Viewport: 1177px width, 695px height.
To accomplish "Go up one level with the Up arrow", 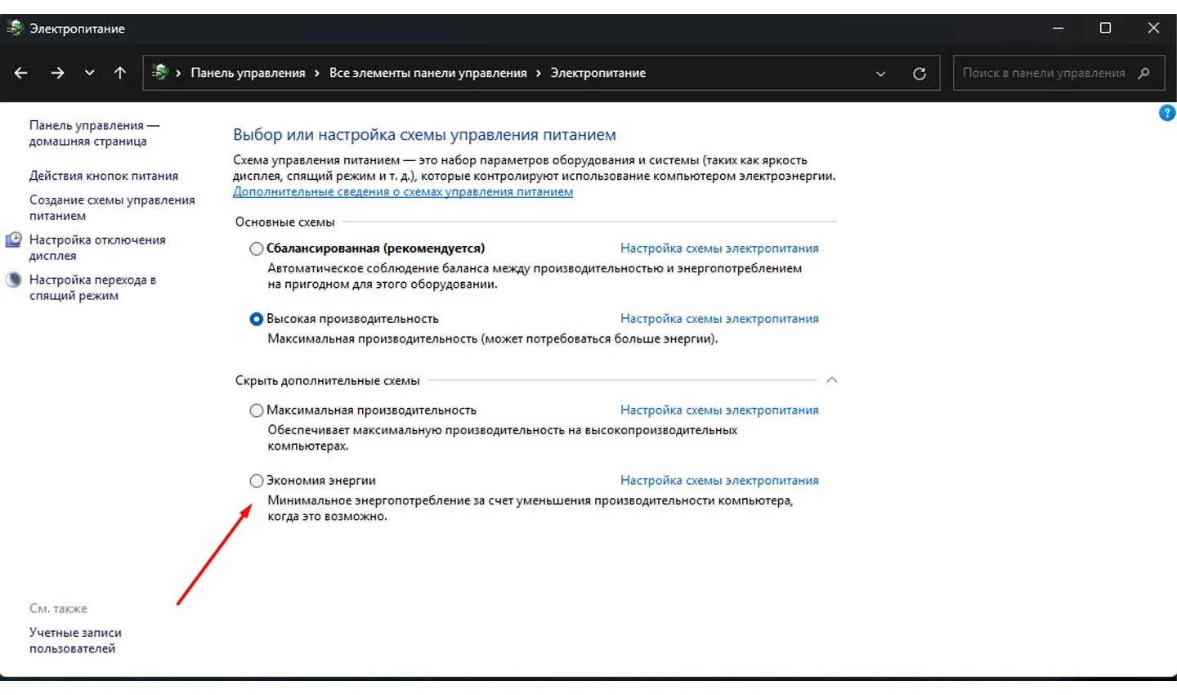I will pos(120,73).
